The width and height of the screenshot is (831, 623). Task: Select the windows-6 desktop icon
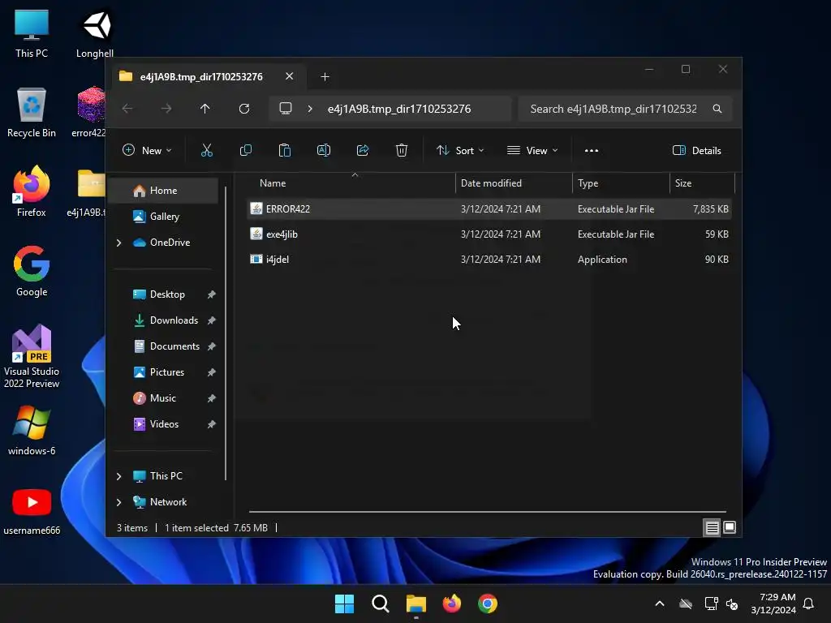(x=32, y=431)
